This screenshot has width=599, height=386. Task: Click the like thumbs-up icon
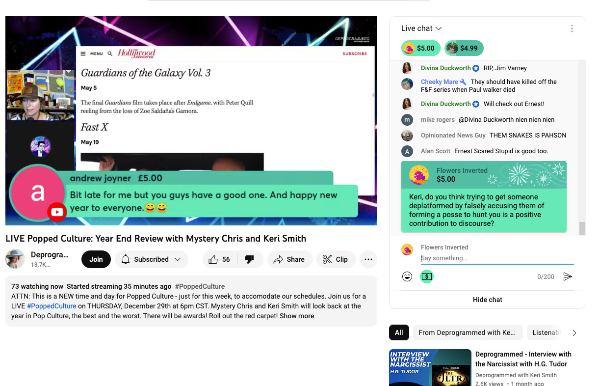coord(213,259)
